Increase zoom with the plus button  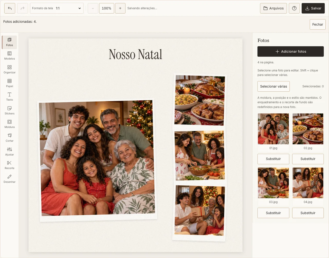[120, 8]
